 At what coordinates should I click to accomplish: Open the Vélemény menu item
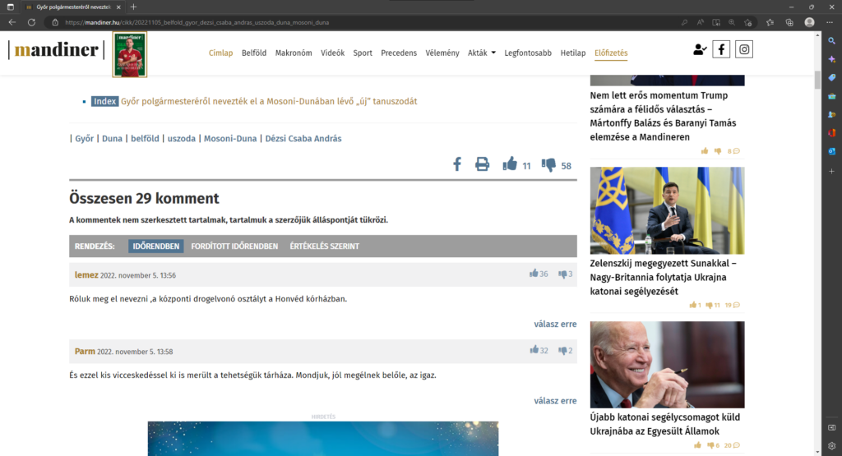point(442,53)
